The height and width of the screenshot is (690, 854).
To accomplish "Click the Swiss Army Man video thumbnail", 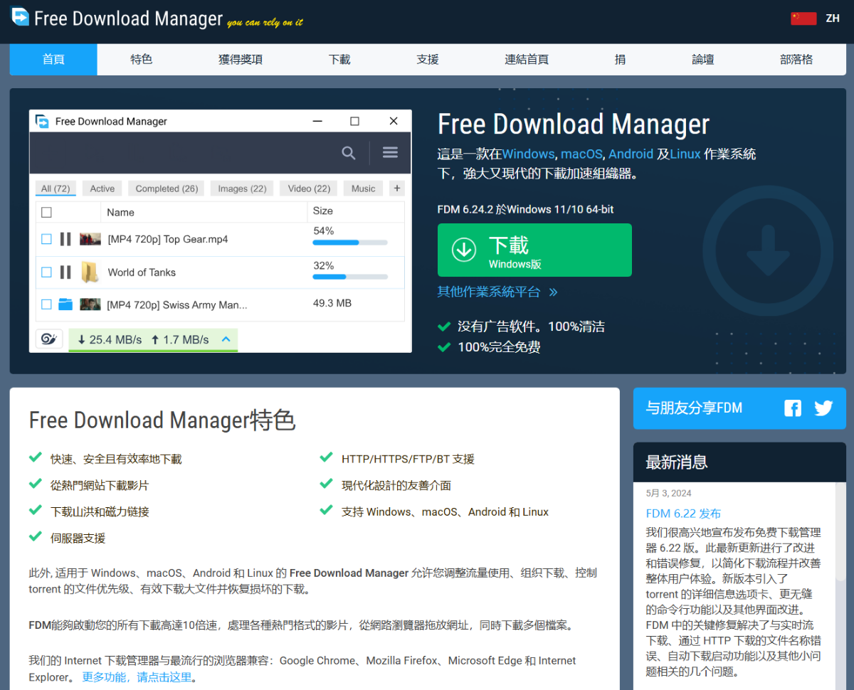I will tap(90, 304).
